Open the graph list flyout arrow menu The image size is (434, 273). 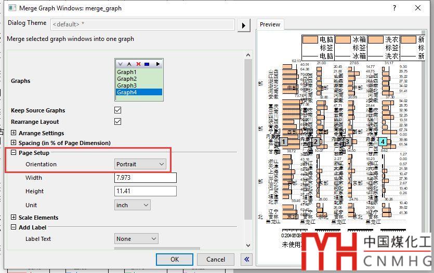(157, 64)
